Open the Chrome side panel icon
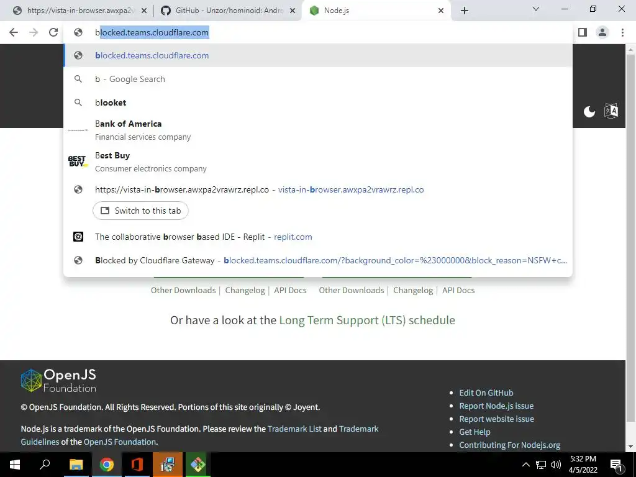This screenshot has width=636, height=477. pos(583,32)
